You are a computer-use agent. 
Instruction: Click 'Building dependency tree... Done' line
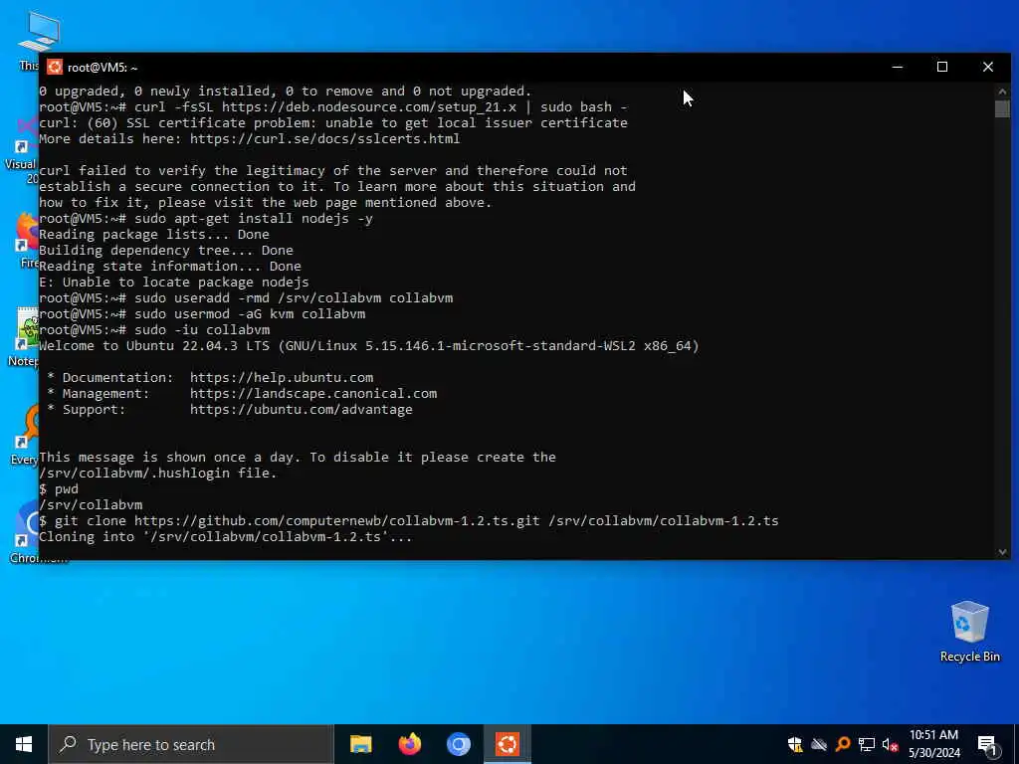click(166, 250)
